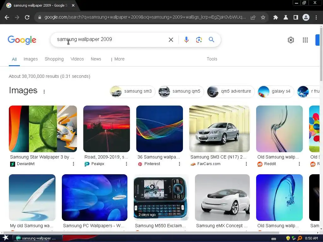Open the white eMX Concept car thumbnail

pyautogui.click(x=222, y=198)
